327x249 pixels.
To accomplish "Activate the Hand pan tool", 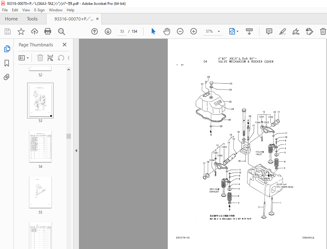I will coord(167,31).
